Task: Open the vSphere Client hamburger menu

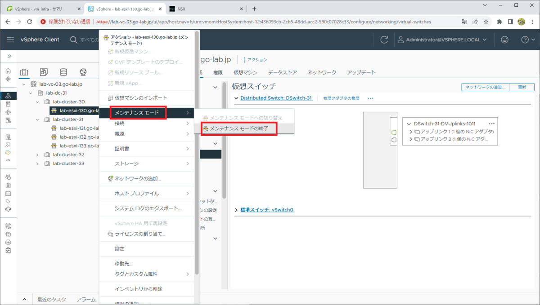Action: tap(10, 40)
